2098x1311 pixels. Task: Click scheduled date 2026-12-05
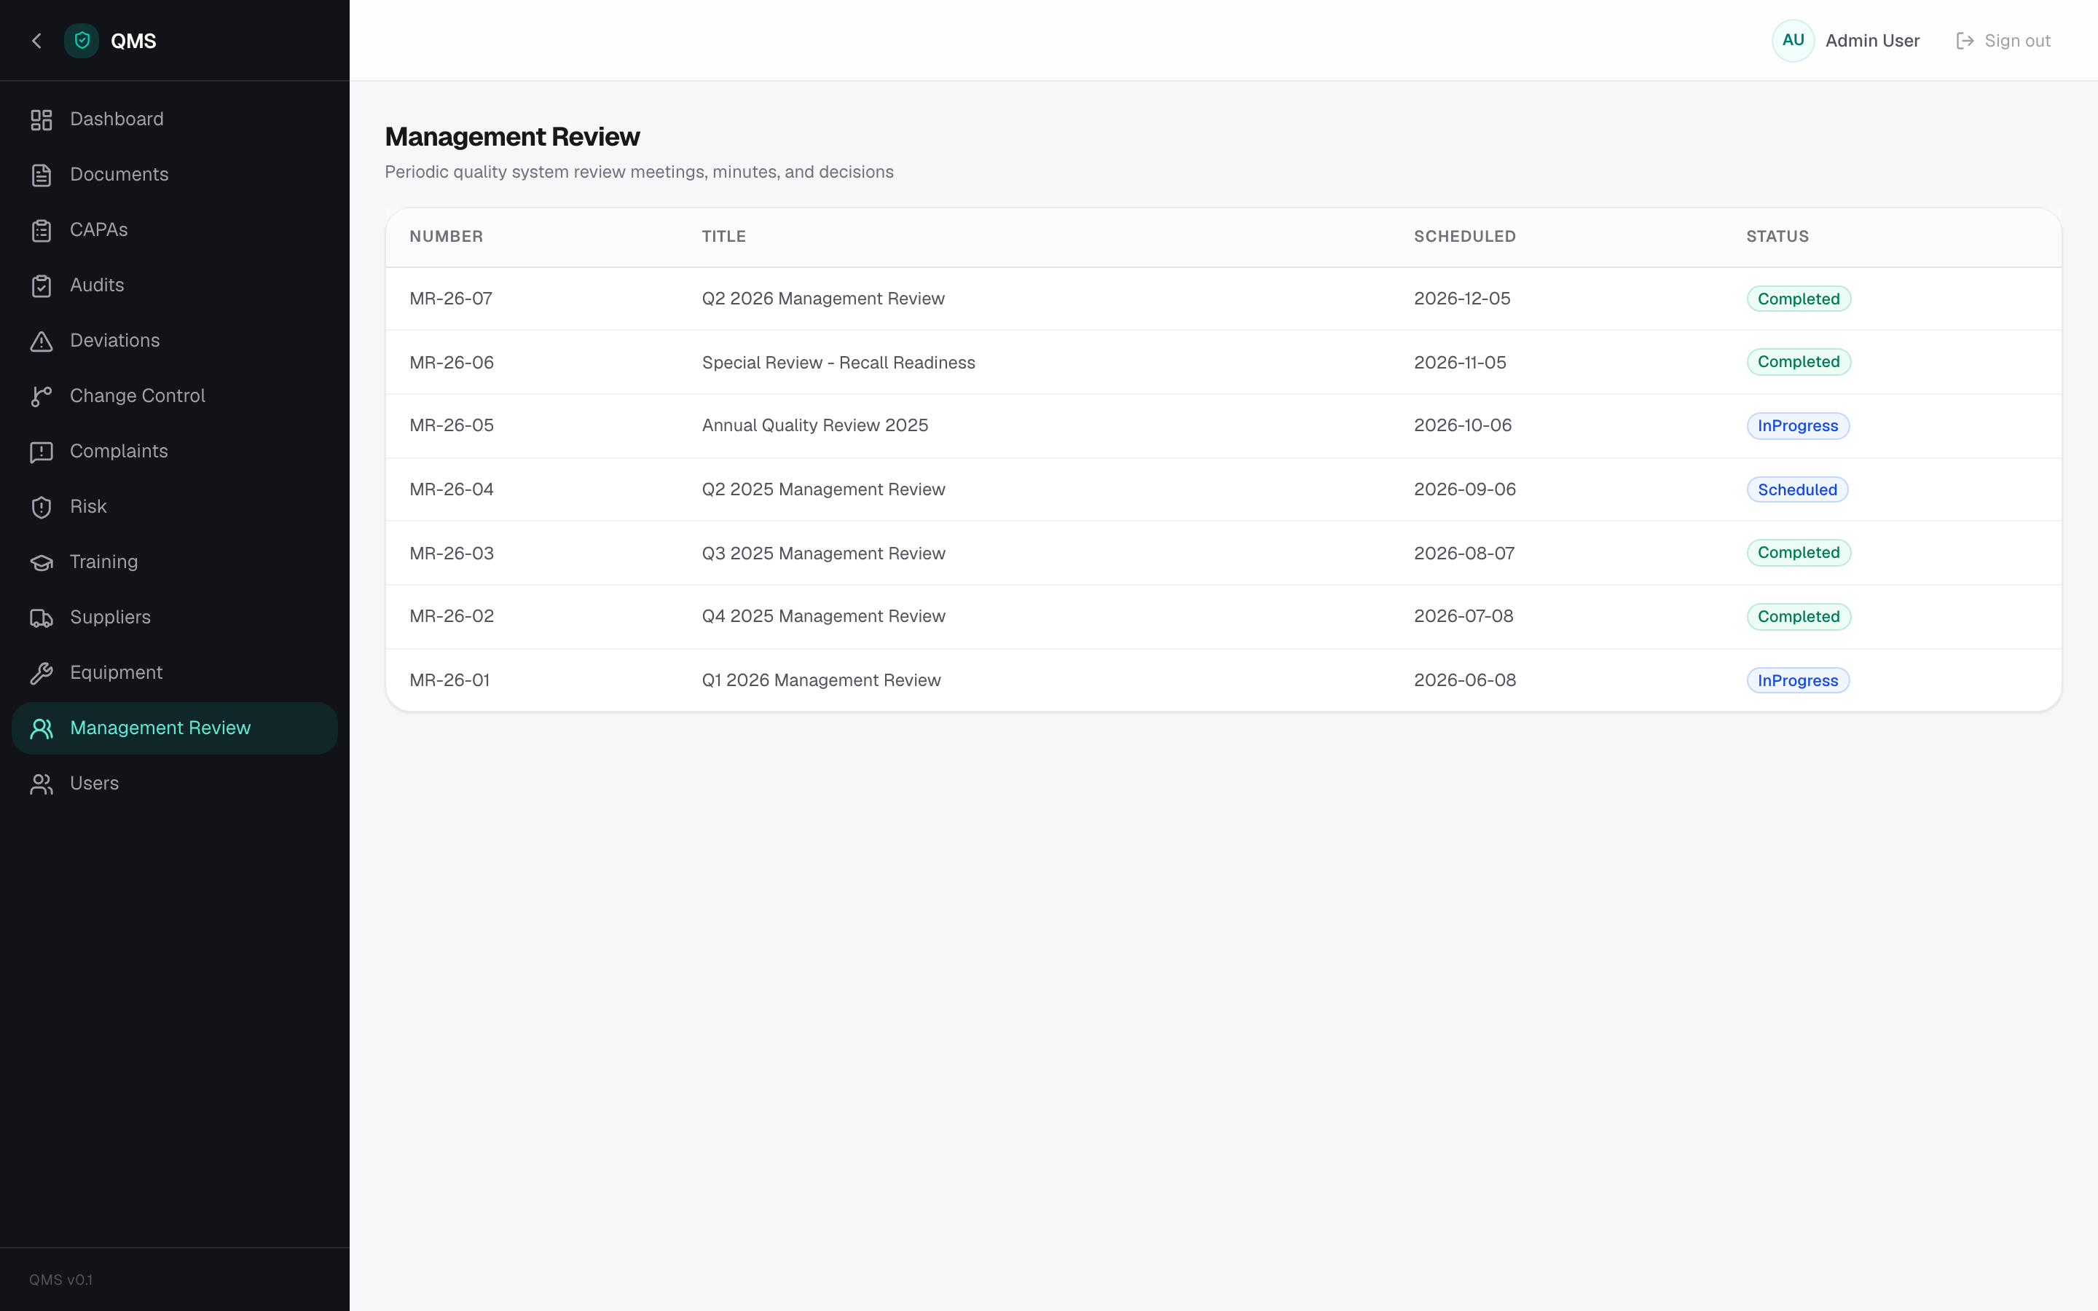1461,299
